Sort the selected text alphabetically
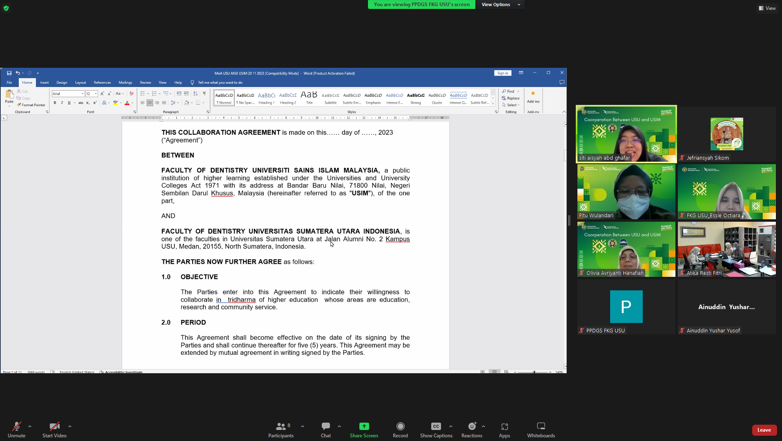 tap(195, 94)
